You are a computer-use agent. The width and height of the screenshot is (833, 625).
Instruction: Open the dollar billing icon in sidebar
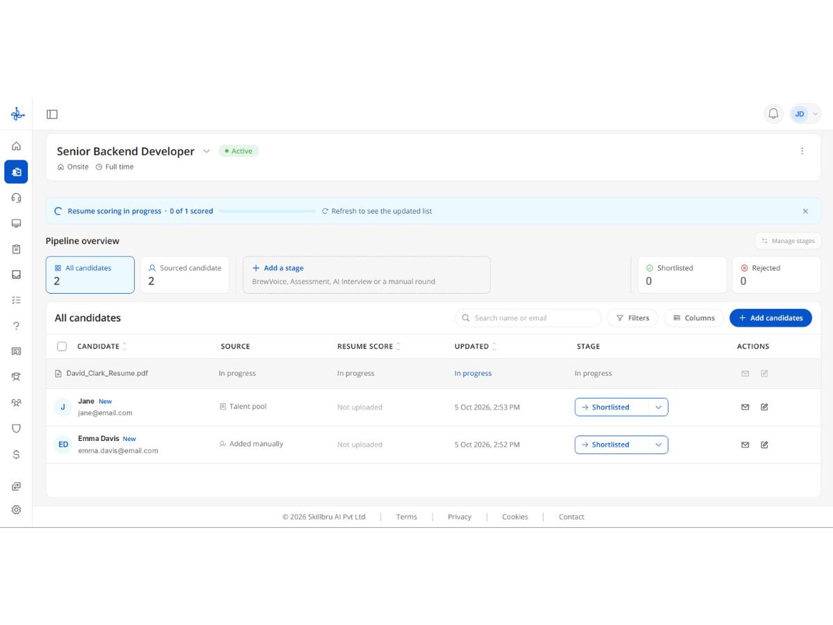(16, 454)
